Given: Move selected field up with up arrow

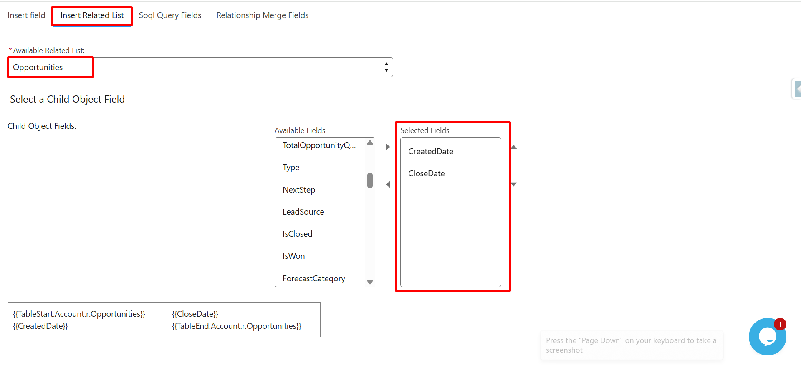Looking at the screenshot, I should 514,147.
